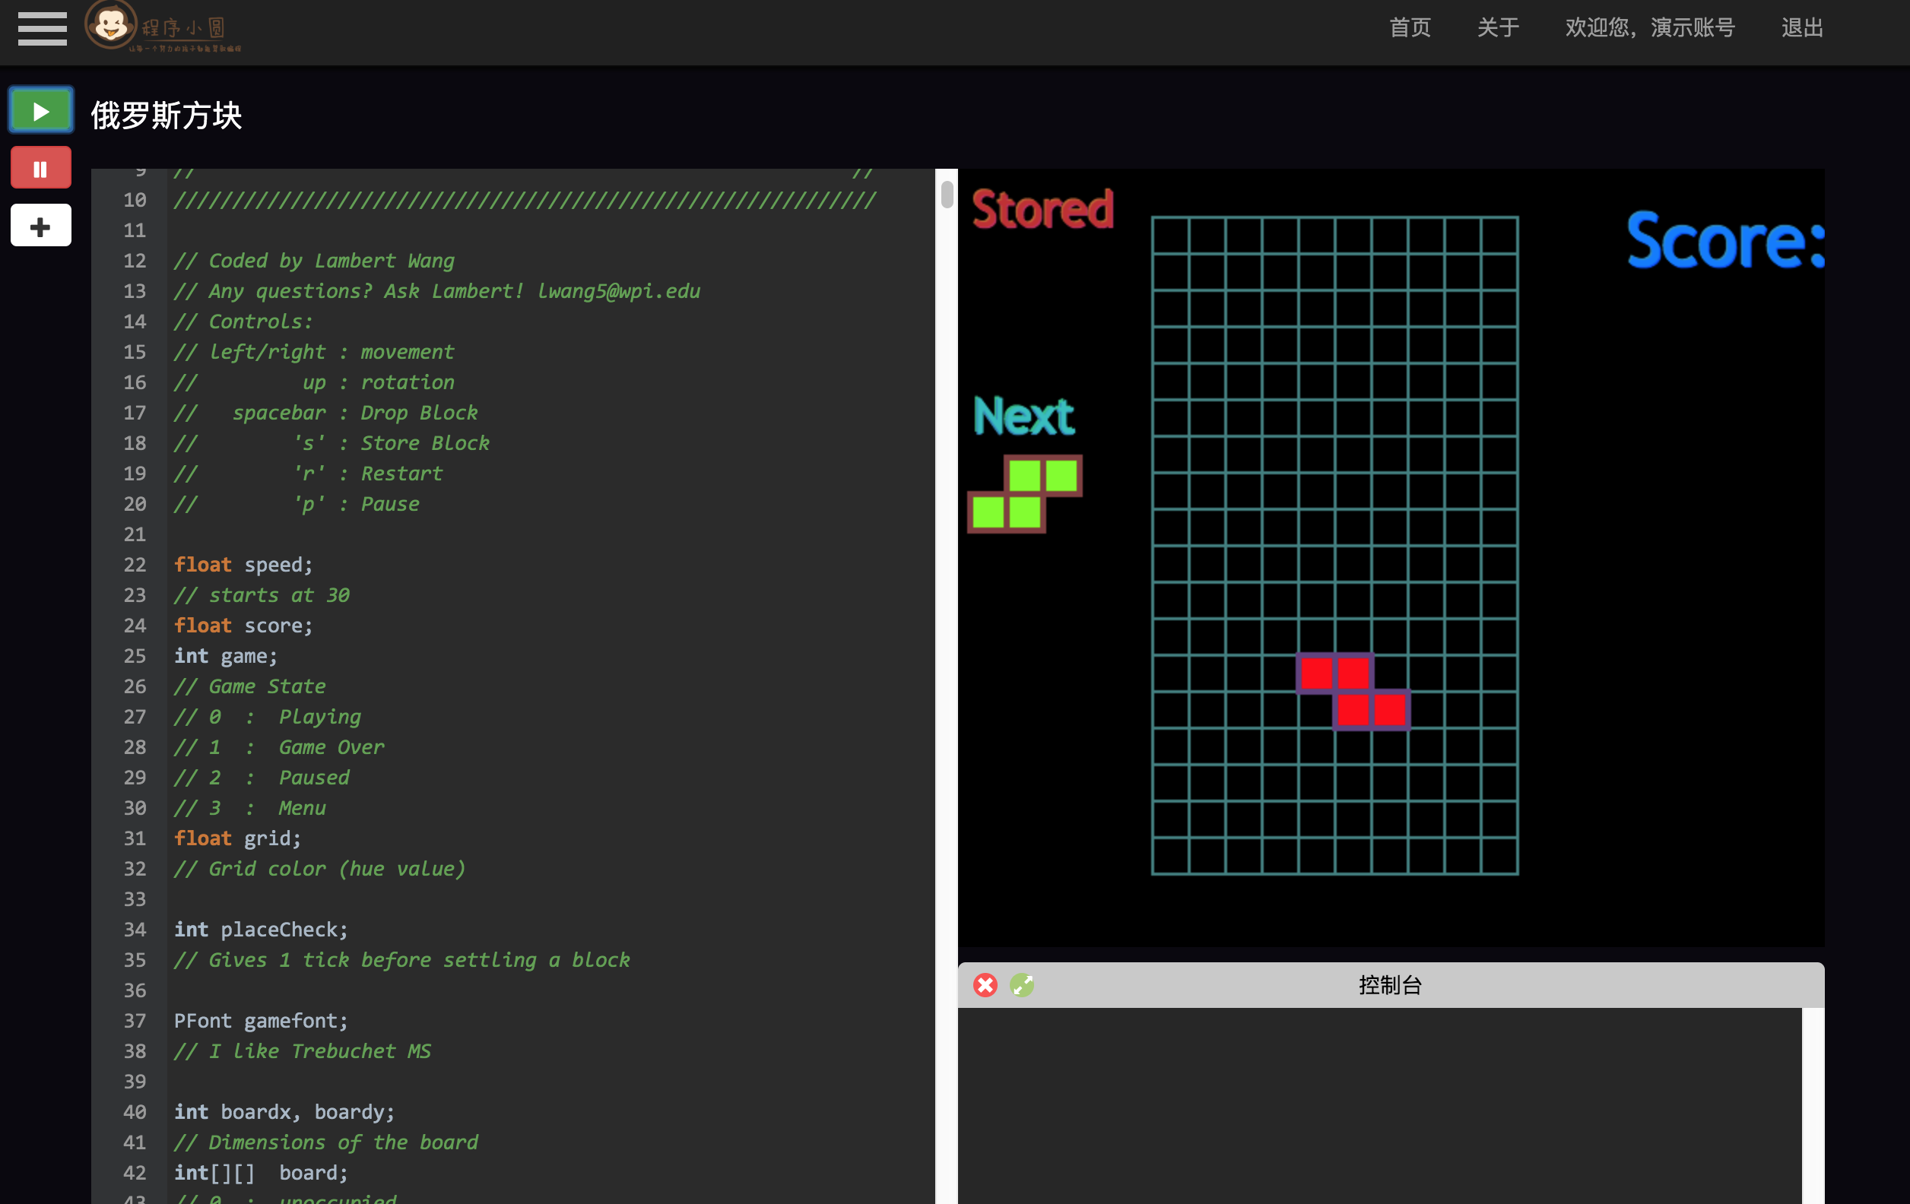
Task: Click the code editor vertical scrollbar handle
Action: [x=947, y=195]
